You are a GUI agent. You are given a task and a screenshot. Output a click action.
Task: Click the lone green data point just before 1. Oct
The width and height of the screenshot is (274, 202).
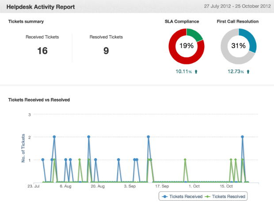(185, 160)
